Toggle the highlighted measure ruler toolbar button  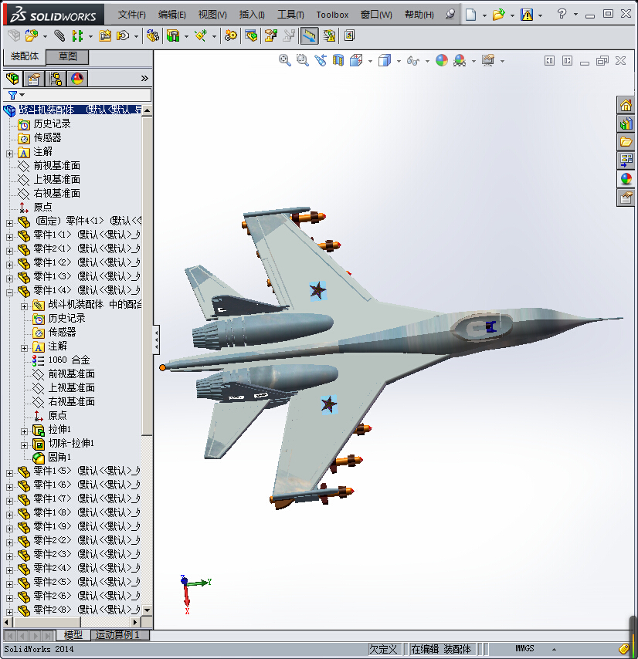point(309,35)
